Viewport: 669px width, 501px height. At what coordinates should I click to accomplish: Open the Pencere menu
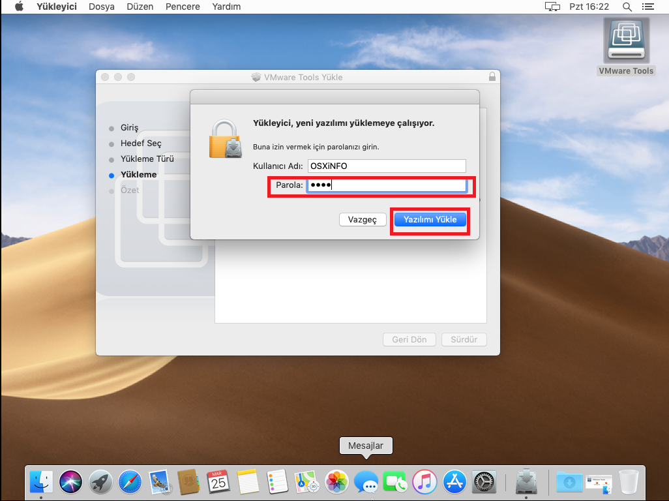pyautogui.click(x=183, y=7)
